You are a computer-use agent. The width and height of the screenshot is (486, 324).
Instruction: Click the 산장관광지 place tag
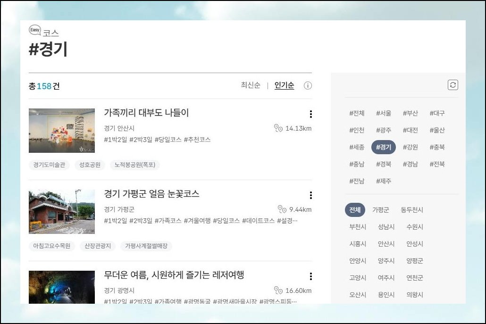click(98, 246)
